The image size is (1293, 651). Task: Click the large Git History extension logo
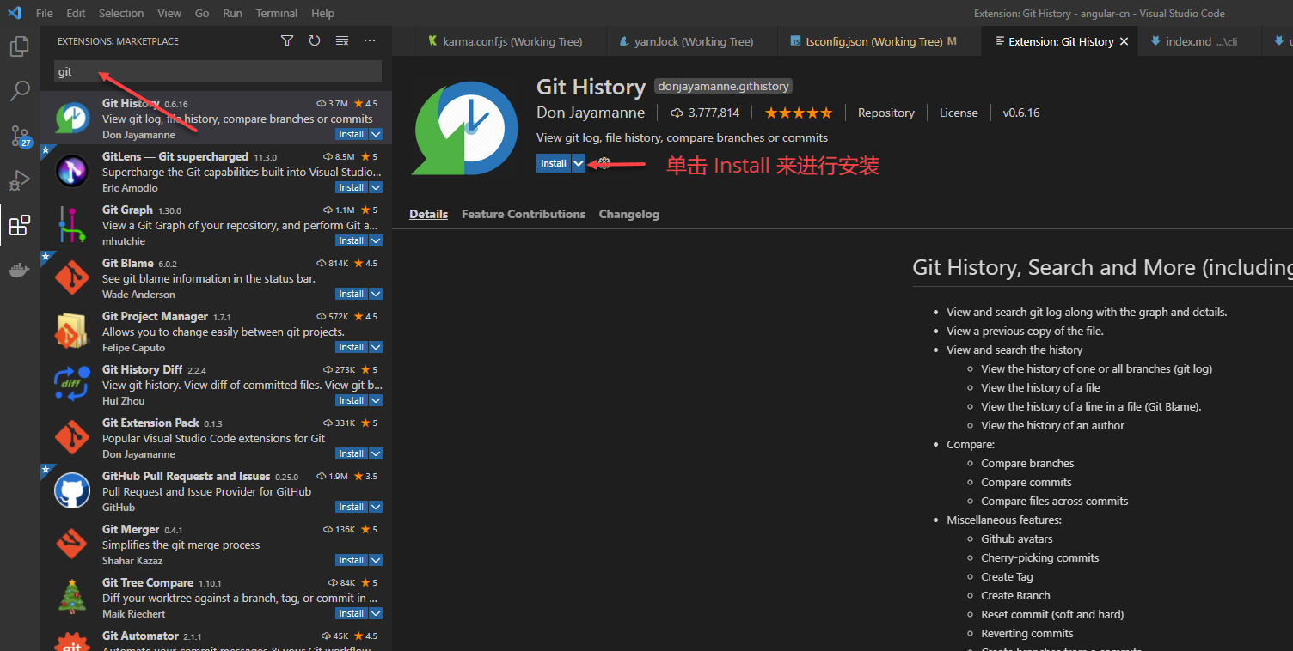pyautogui.click(x=465, y=128)
